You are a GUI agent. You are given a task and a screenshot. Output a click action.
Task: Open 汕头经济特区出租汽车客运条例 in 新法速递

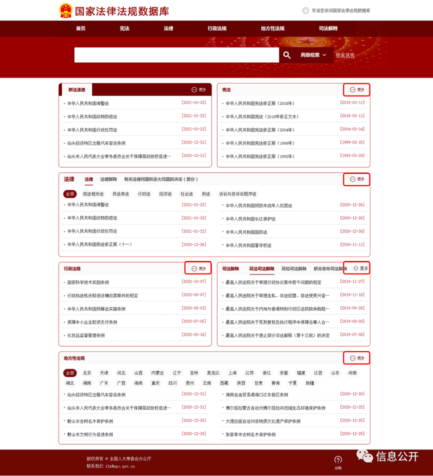[x=96, y=143]
